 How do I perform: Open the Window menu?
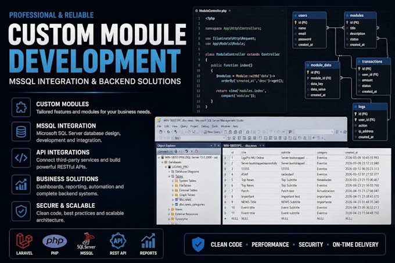pyautogui.click(x=225, y=127)
